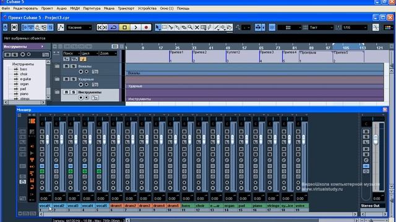Select the Range Selection tool

pyautogui.click(x=165, y=27)
